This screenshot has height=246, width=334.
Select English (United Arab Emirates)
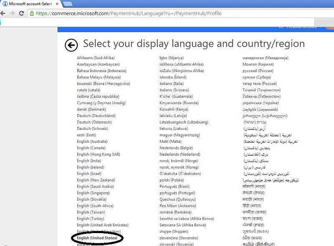pyautogui.click(x=103, y=225)
